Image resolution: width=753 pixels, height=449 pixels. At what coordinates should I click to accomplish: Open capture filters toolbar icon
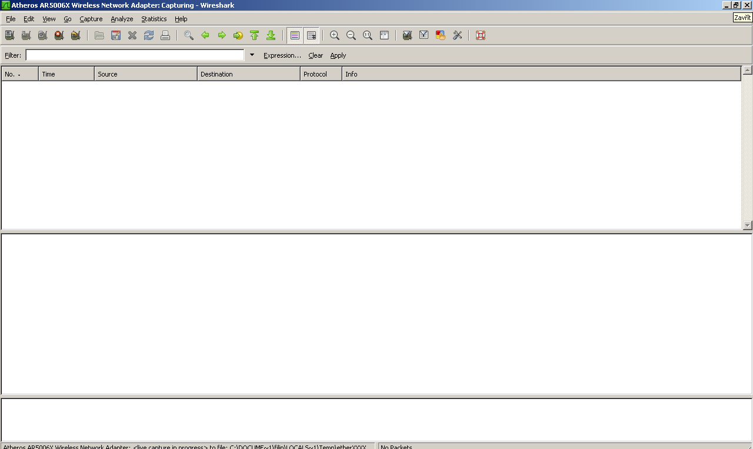pyautogui.click(x=407, y=35)
